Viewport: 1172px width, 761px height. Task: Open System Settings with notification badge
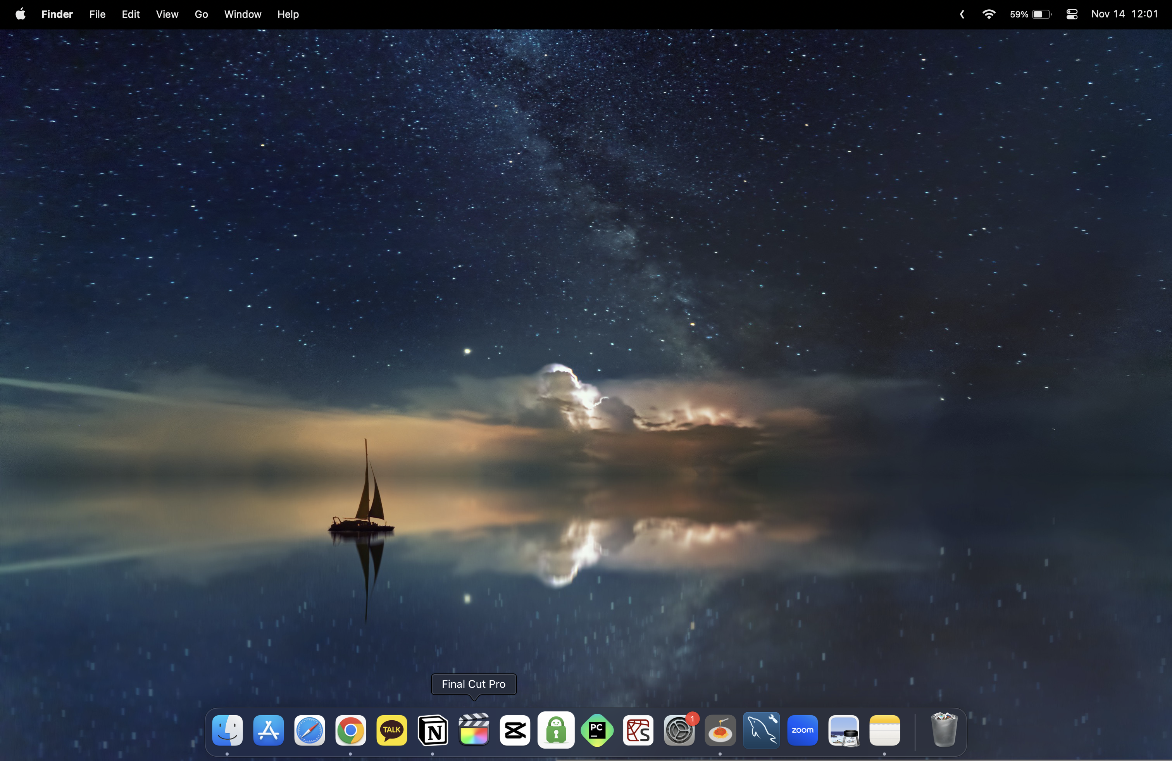click(x=679, y=730)
